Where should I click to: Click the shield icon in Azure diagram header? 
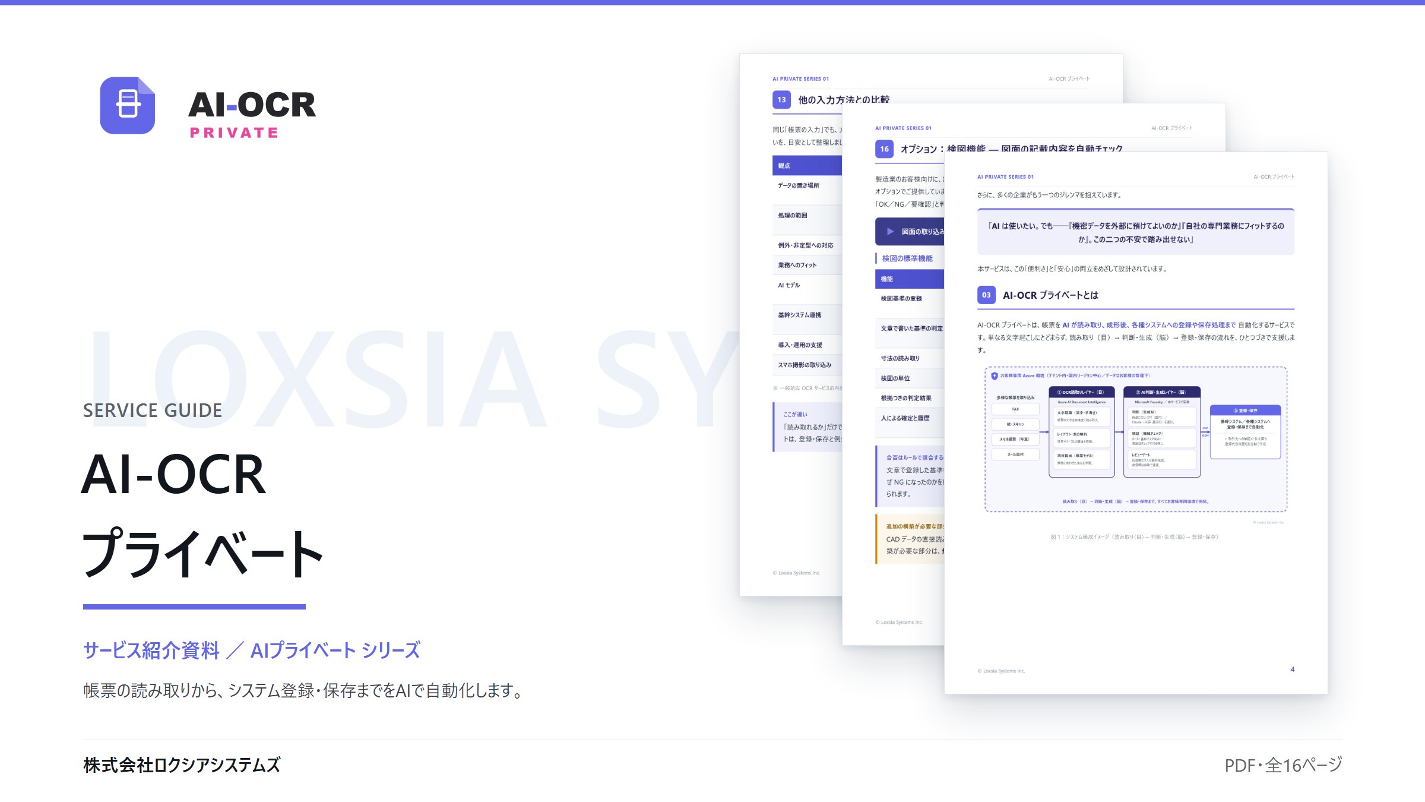tap(995, 376)
